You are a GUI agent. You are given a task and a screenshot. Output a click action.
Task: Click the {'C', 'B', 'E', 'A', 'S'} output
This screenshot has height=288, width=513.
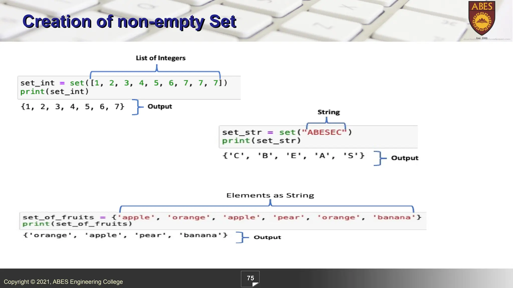(x=293, y=156)
